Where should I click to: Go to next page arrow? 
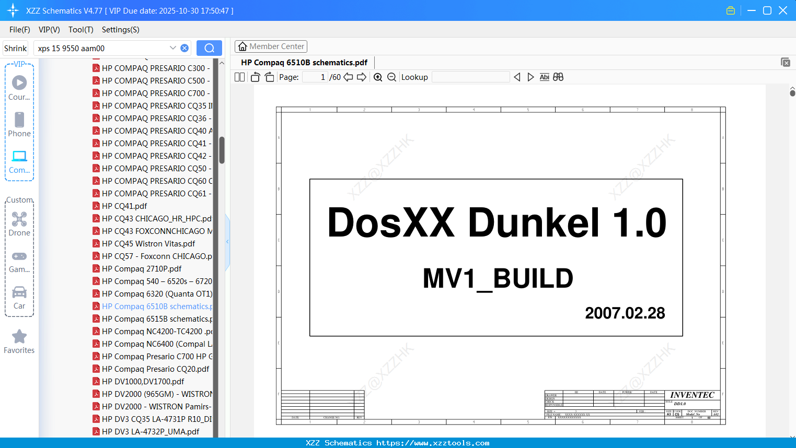362,77
